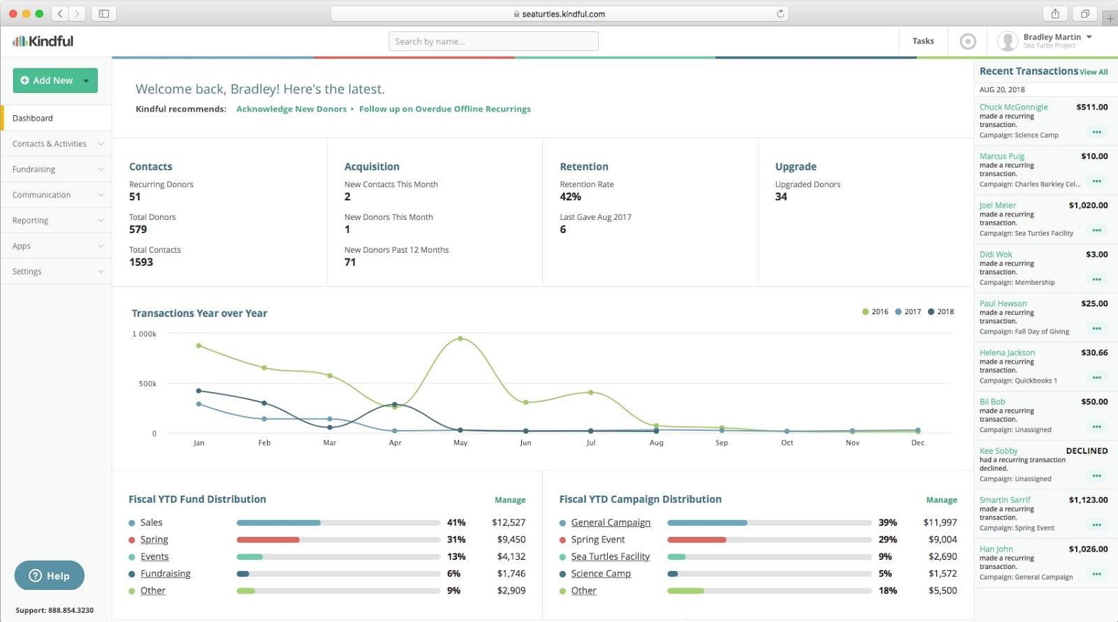
Task: Toggle the 2017 series in chart legend
Action: click(x=908, y=312)
